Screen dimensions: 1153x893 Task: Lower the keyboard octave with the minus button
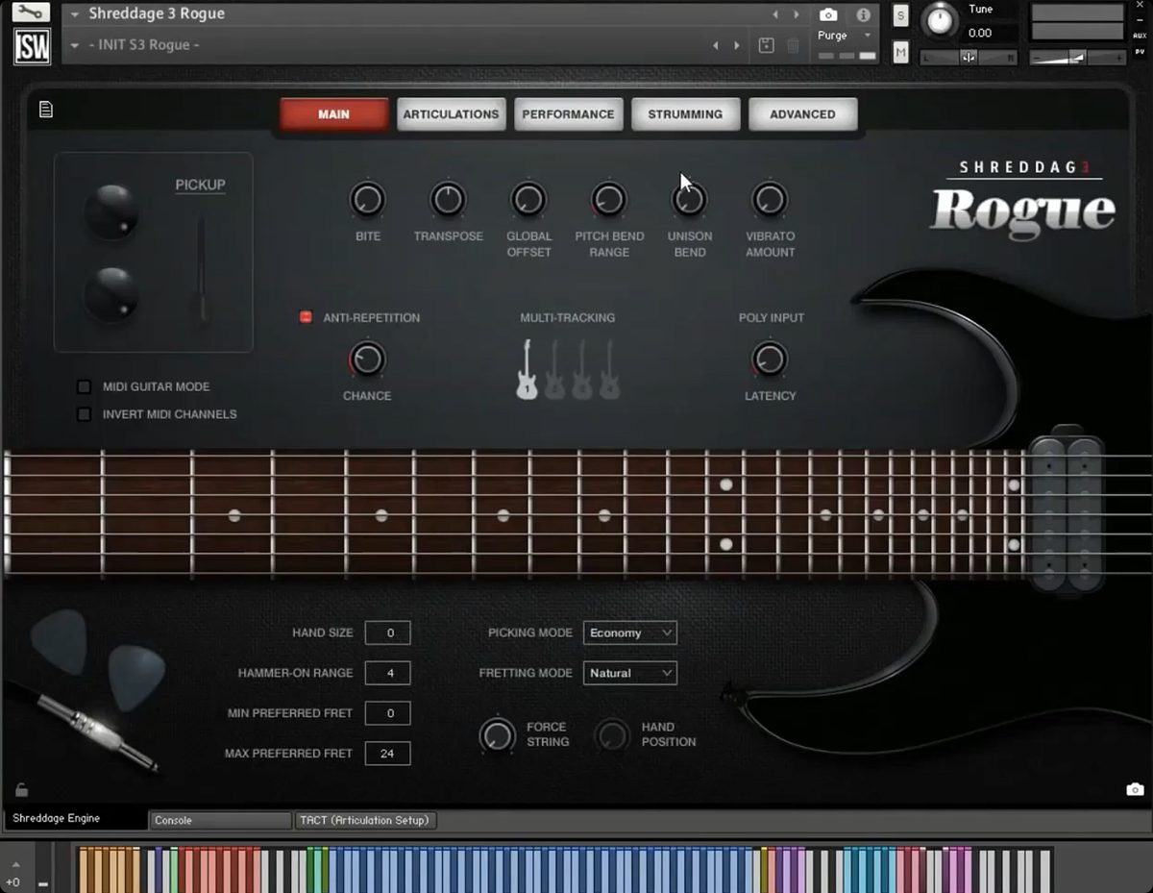click(x=43, y=882)
